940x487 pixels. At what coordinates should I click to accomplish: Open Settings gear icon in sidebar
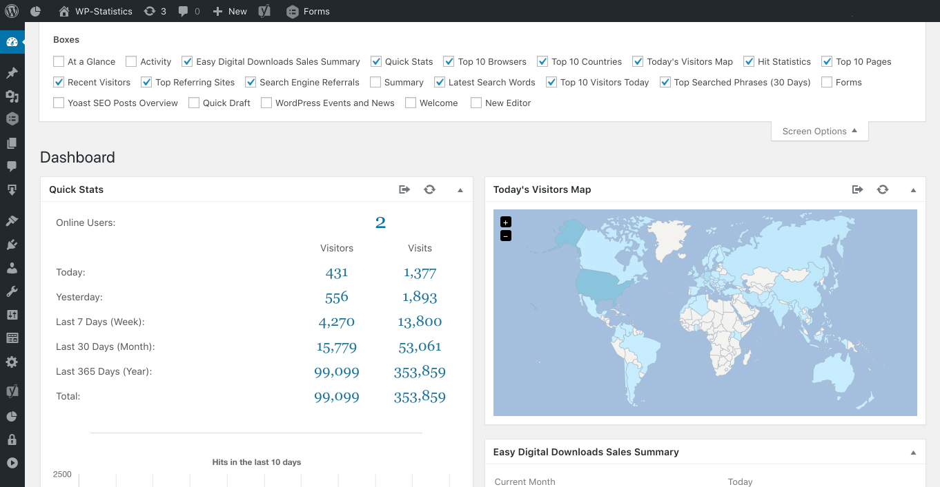12,362
